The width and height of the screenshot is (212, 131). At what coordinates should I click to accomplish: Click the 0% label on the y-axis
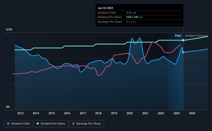(8, 107)
